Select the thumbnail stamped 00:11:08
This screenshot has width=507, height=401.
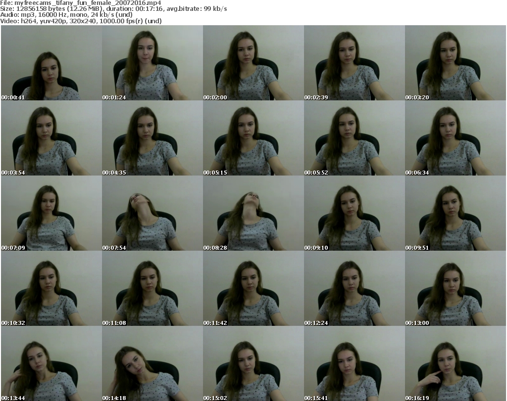click(x=152, y=288)
